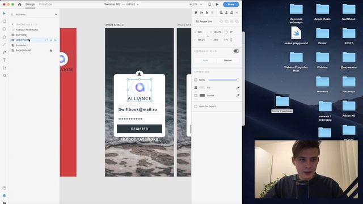
Task: Check Mark for Export
Action: point(196,107)
